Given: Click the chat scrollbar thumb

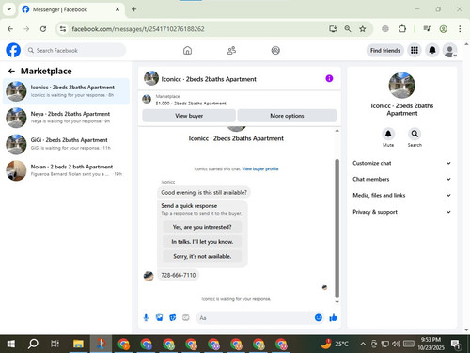Looking at the screenshot, I should coord(337,229).
